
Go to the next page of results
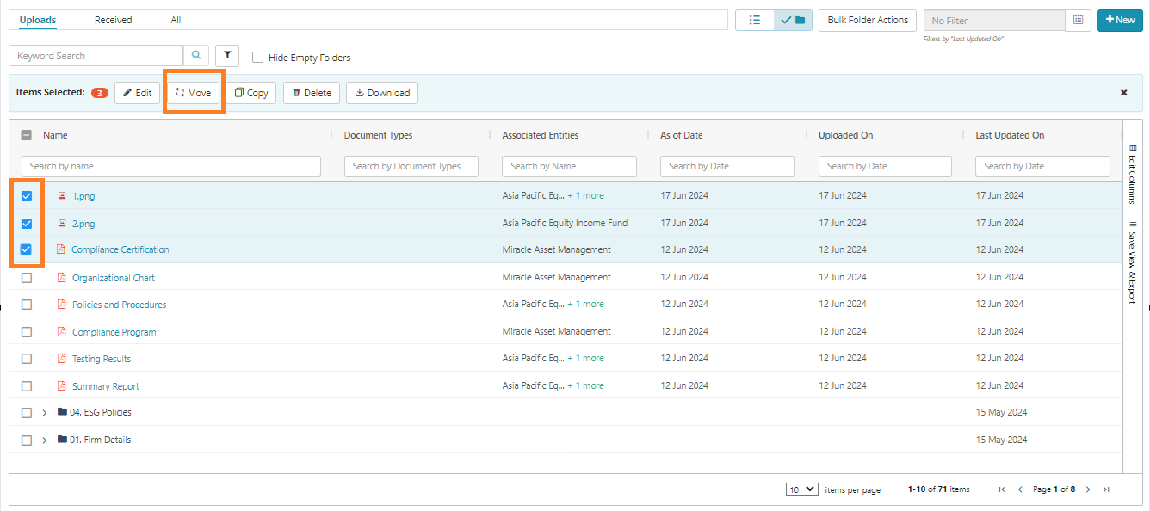pyautogui.click(x=1088, y=489)
